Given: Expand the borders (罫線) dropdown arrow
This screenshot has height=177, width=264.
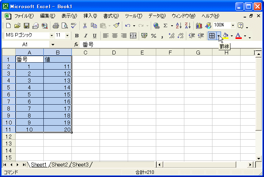Looking at the screenshot, I should click(219, 36).
